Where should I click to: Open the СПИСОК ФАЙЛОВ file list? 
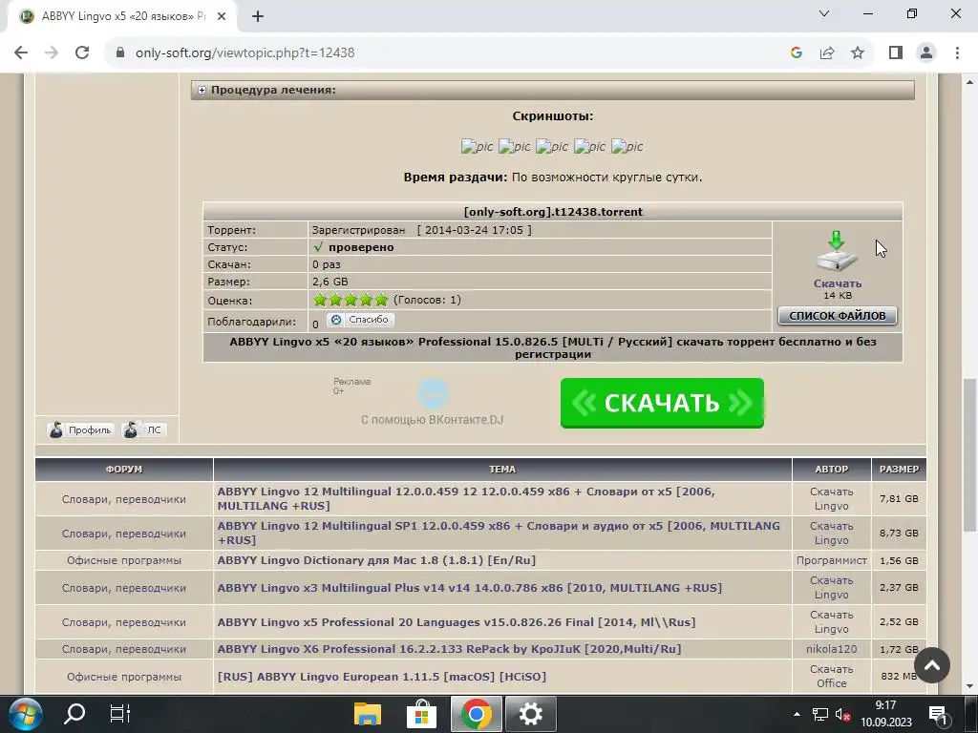coord(837,315)
